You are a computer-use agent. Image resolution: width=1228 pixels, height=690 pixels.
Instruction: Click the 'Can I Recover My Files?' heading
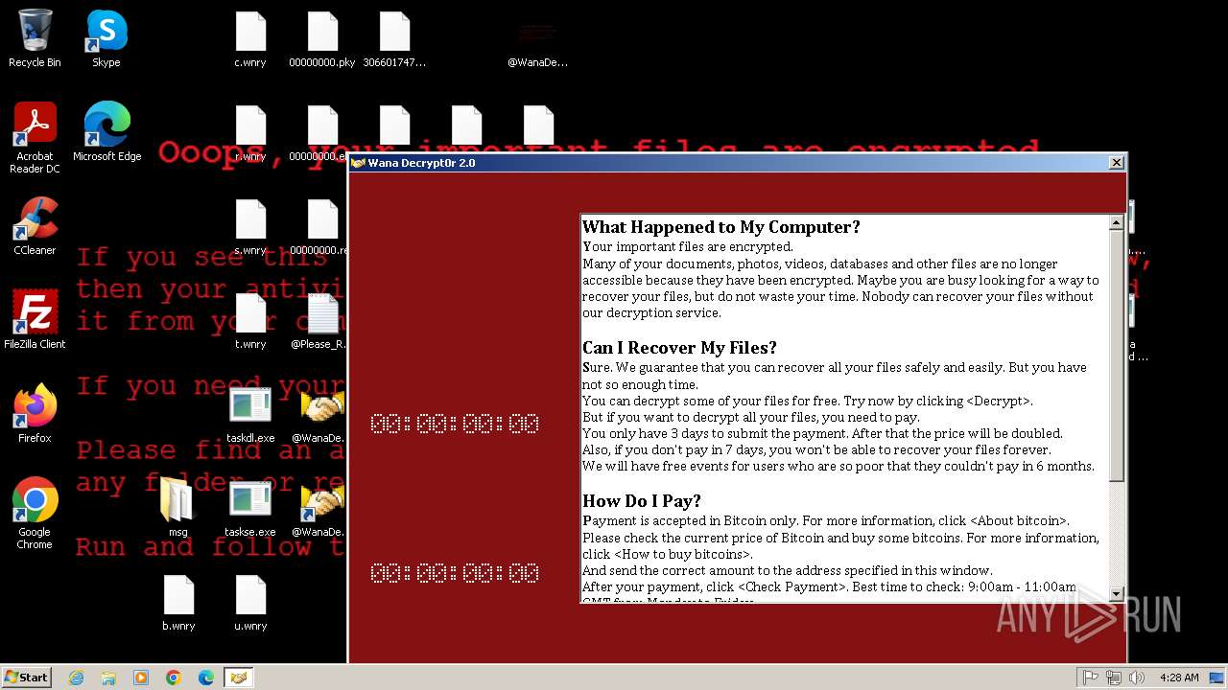click(x=679, y=348)
